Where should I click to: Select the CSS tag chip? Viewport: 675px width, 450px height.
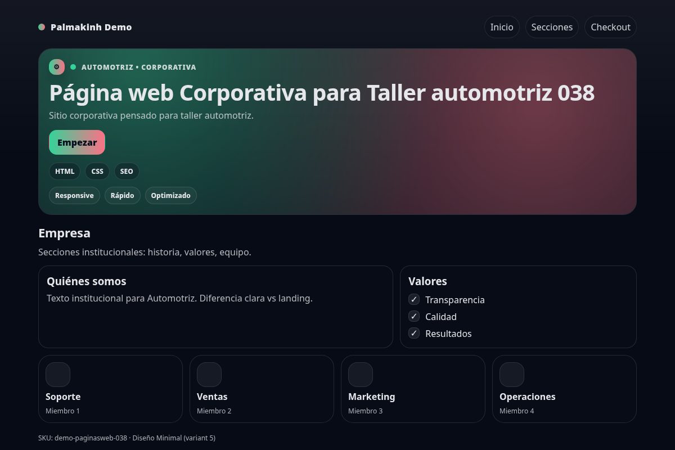97,171
